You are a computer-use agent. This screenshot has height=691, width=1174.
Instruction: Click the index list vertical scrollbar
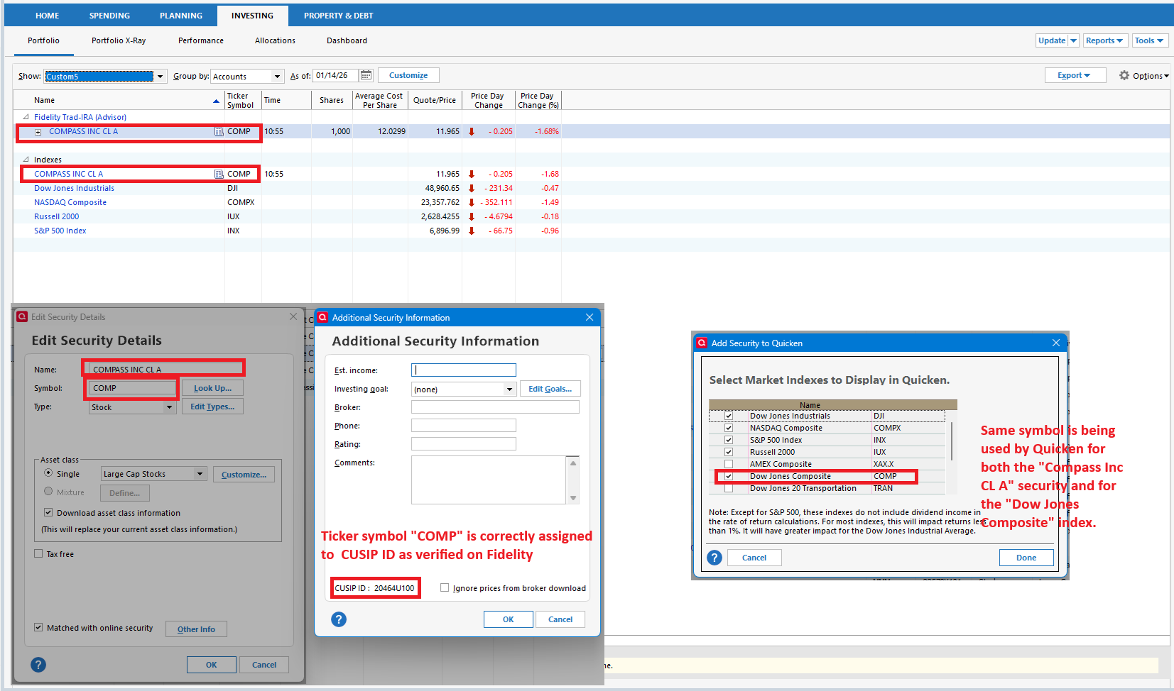pyautogui.click(x=952, y=441)
